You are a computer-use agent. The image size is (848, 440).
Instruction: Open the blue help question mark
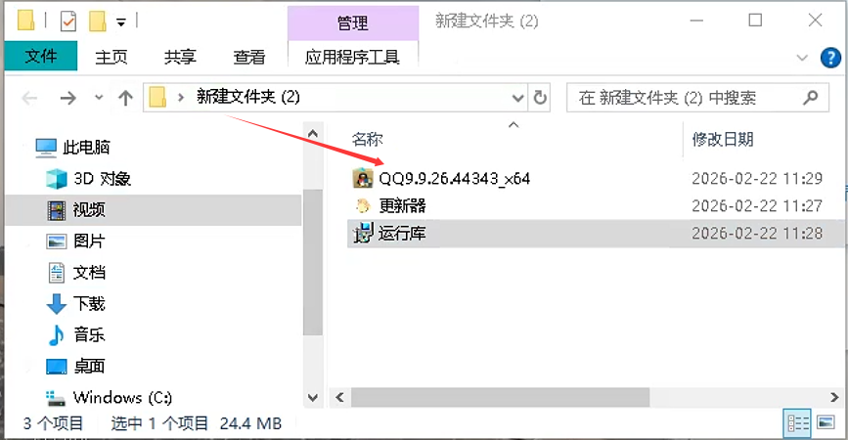830,58
